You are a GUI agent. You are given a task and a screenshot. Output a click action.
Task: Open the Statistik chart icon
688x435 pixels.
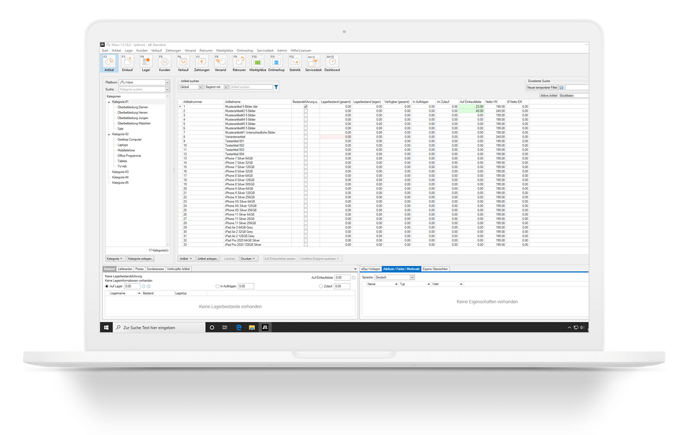tap(295, 62)
